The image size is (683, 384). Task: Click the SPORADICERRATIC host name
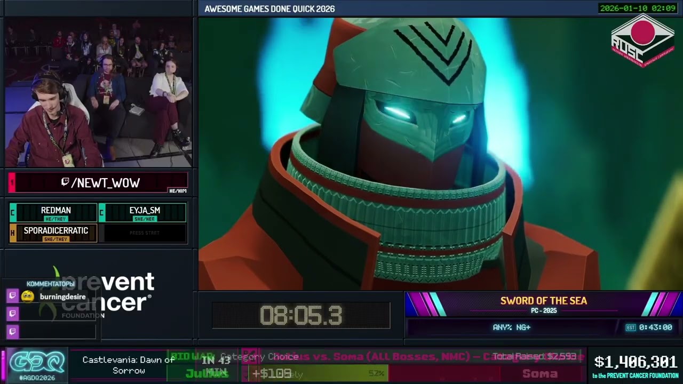click(x=56, y=230)
